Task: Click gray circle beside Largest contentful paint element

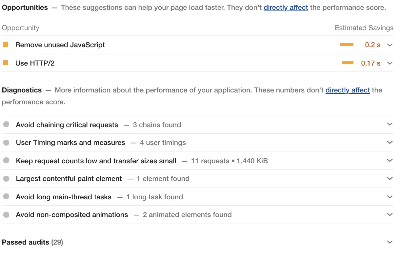Action: tap(6, 179)
